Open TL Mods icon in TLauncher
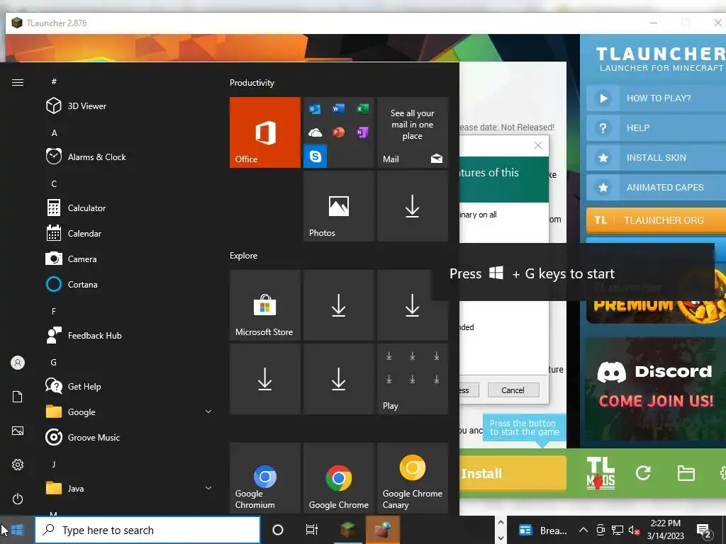 (x=601, y=473)
